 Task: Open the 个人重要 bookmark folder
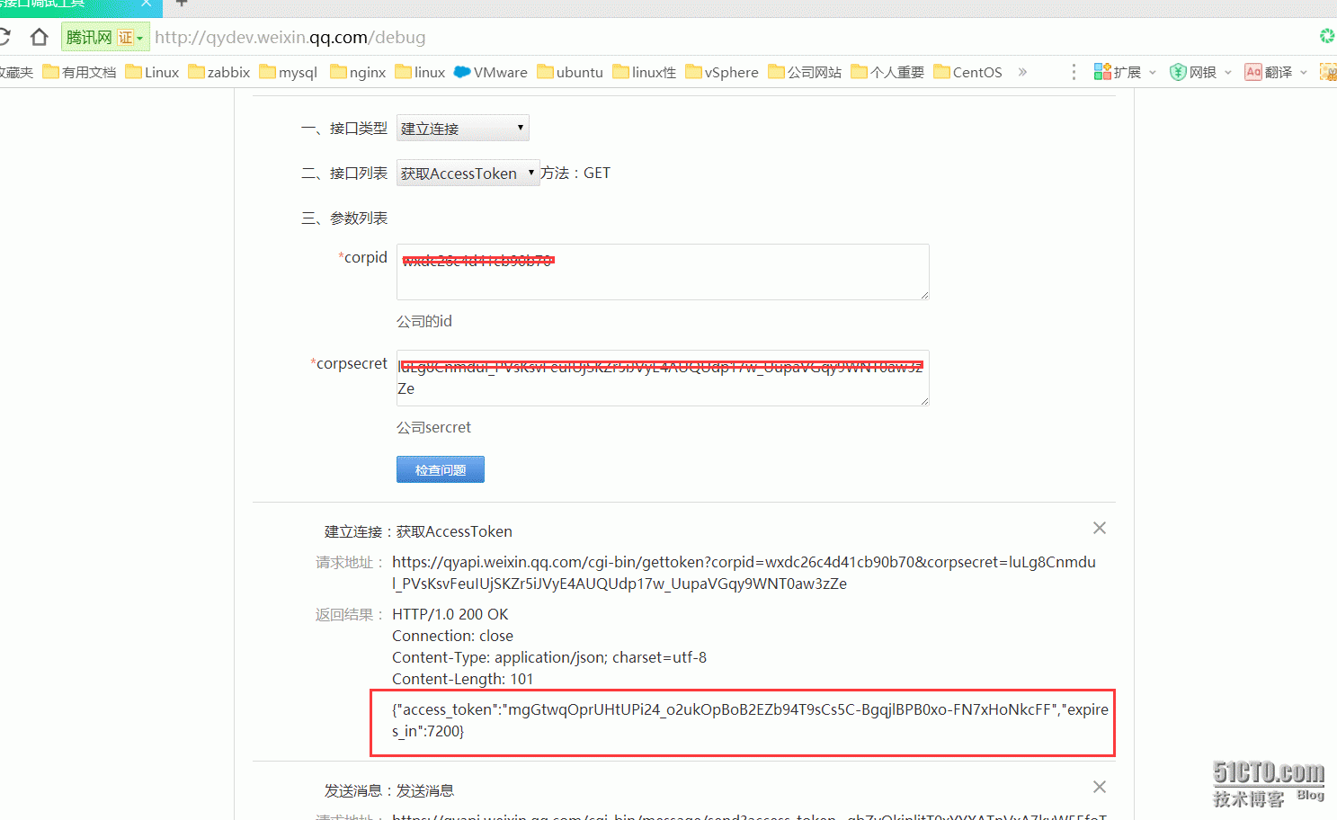pyautogui.click(x=887, y=72)
